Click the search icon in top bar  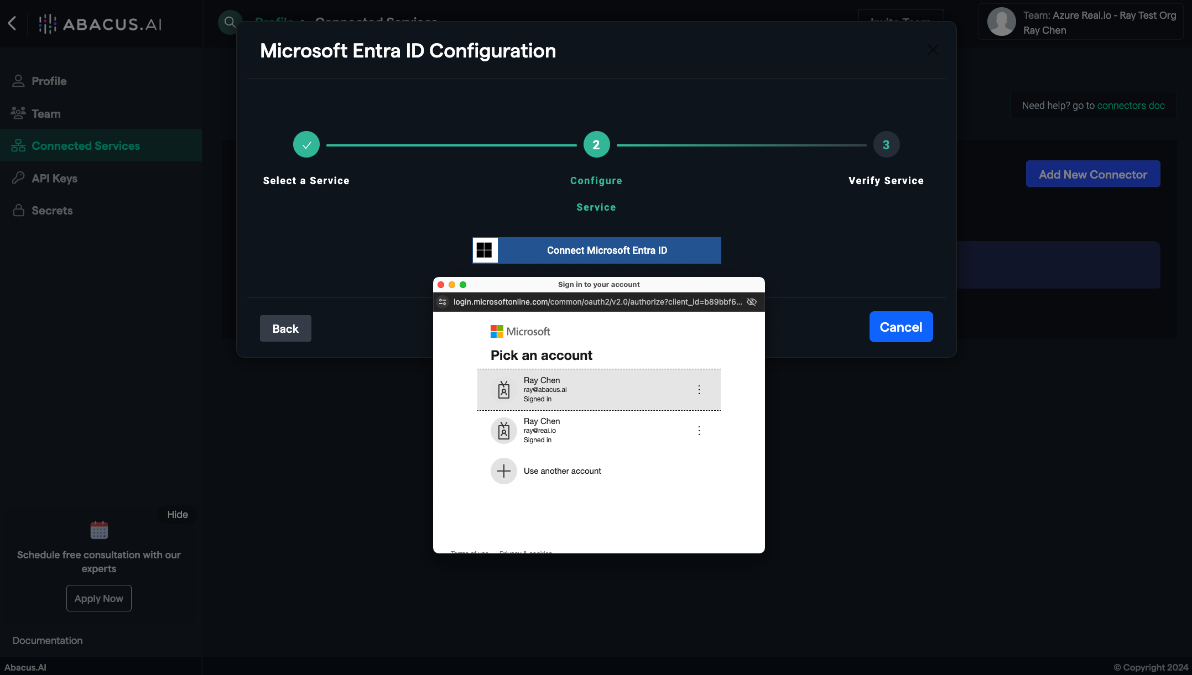[230, 22]
